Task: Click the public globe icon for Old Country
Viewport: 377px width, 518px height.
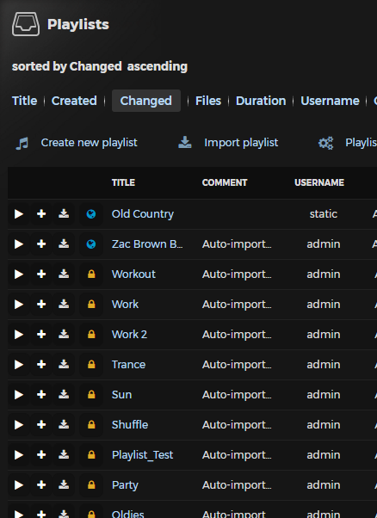Action: pos(91,214)
